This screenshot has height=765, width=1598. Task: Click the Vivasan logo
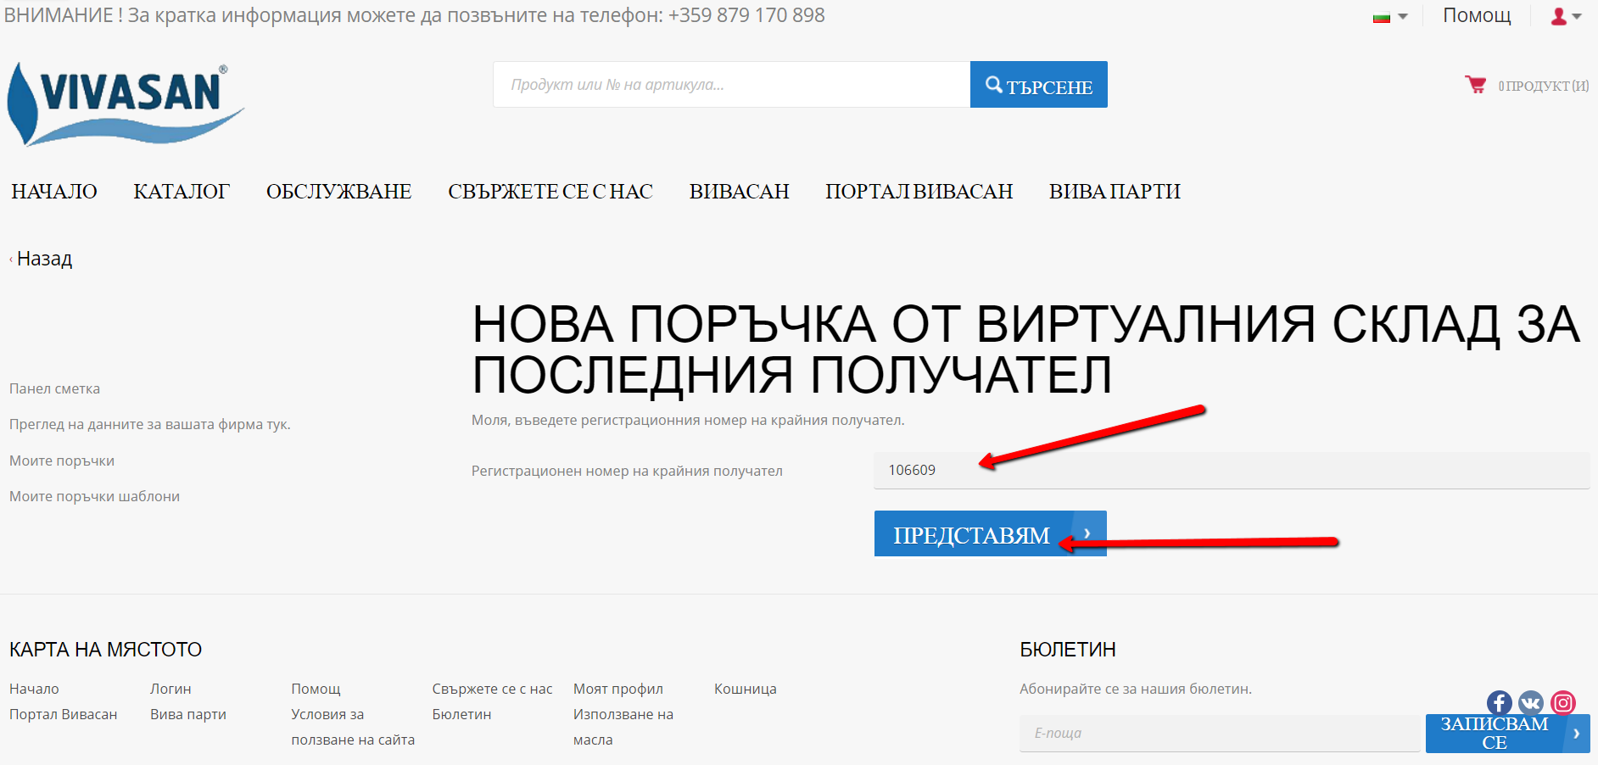tap(126, 103)
